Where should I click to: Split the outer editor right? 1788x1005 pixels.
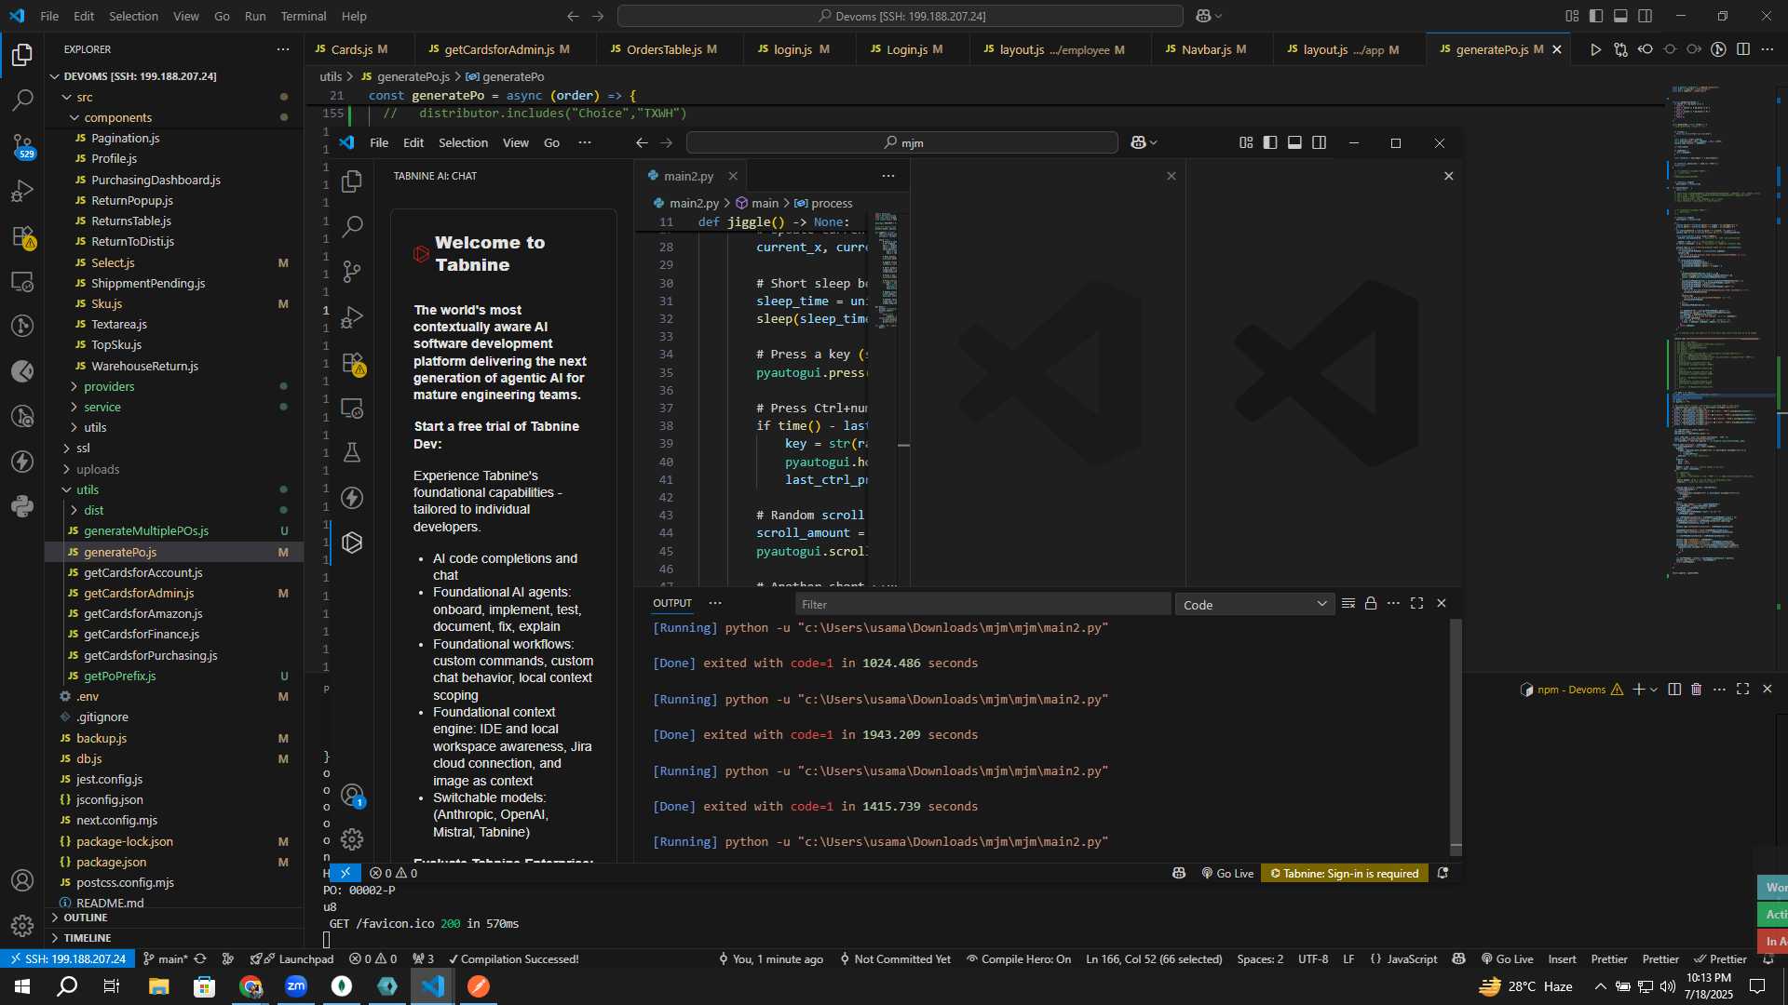click(1743, 49)
